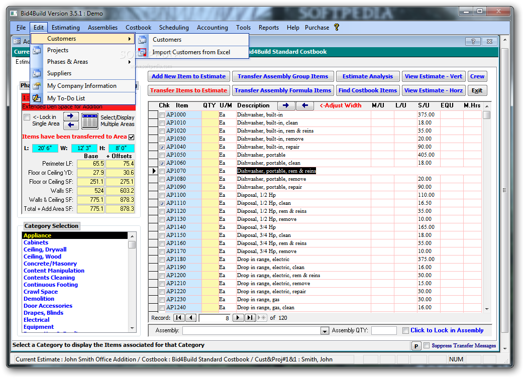Open the Reports menu
Screen dimensions: 524x378
(269, 28)
